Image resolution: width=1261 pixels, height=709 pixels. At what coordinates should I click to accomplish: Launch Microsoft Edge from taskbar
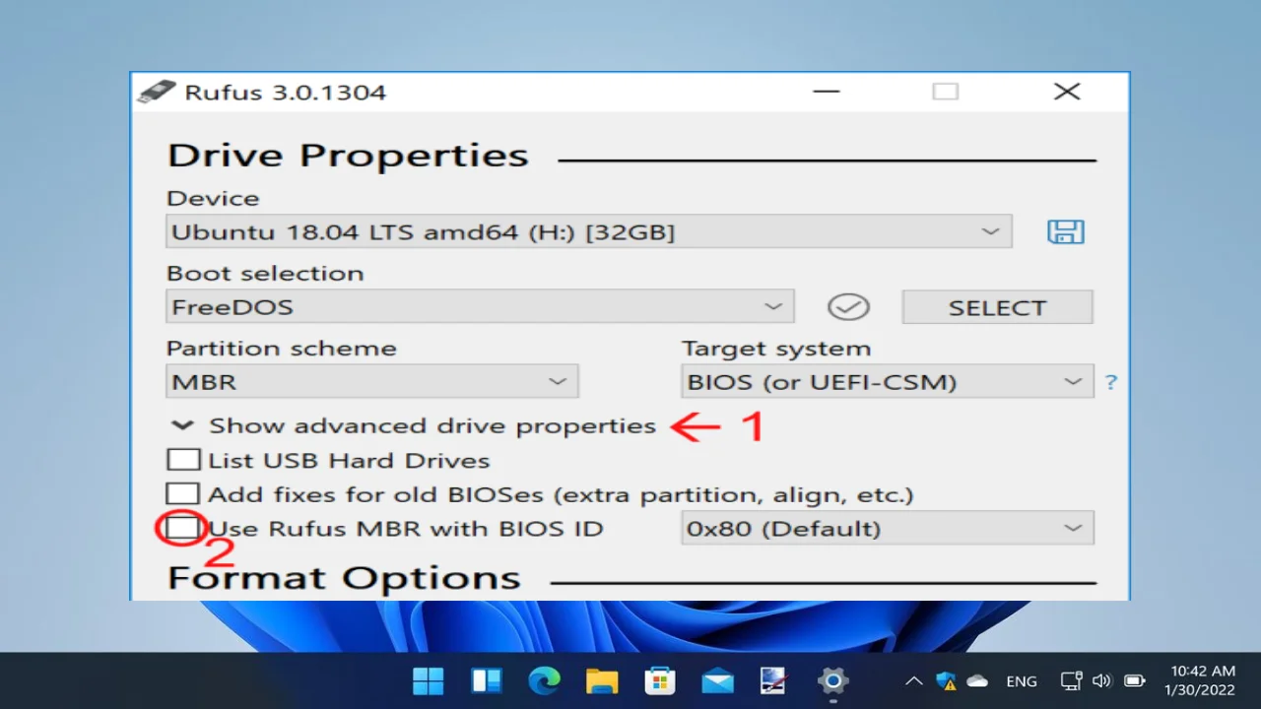(x=544, y=680)
